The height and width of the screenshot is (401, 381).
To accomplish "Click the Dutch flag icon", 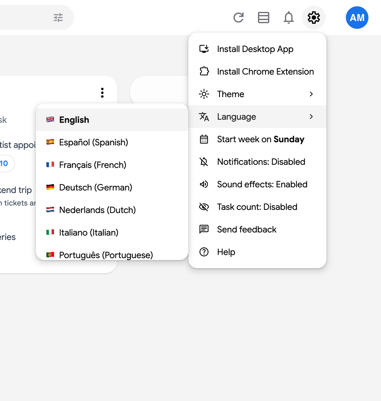I will [x=50, y=210].
